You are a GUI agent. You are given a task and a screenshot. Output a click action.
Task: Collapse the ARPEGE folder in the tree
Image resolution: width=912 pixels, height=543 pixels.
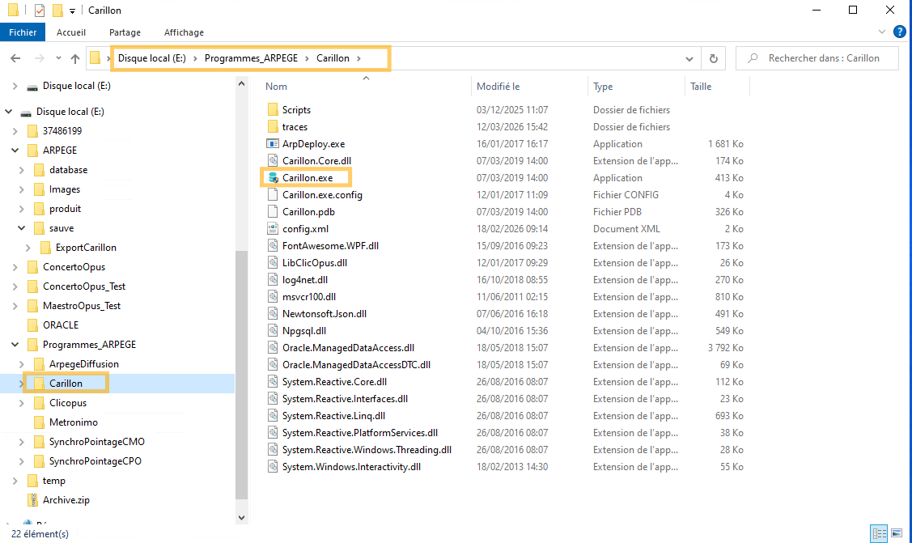pyautogui.click(x=15, y=151)
